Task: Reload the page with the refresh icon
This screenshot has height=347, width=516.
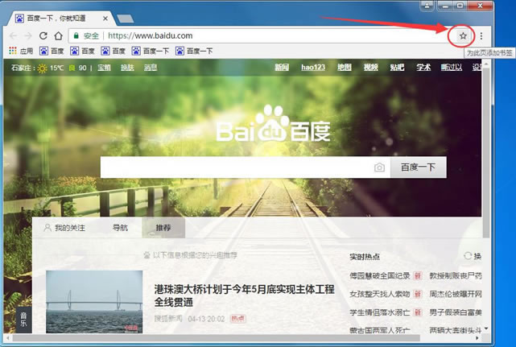Action: (43, 35)
